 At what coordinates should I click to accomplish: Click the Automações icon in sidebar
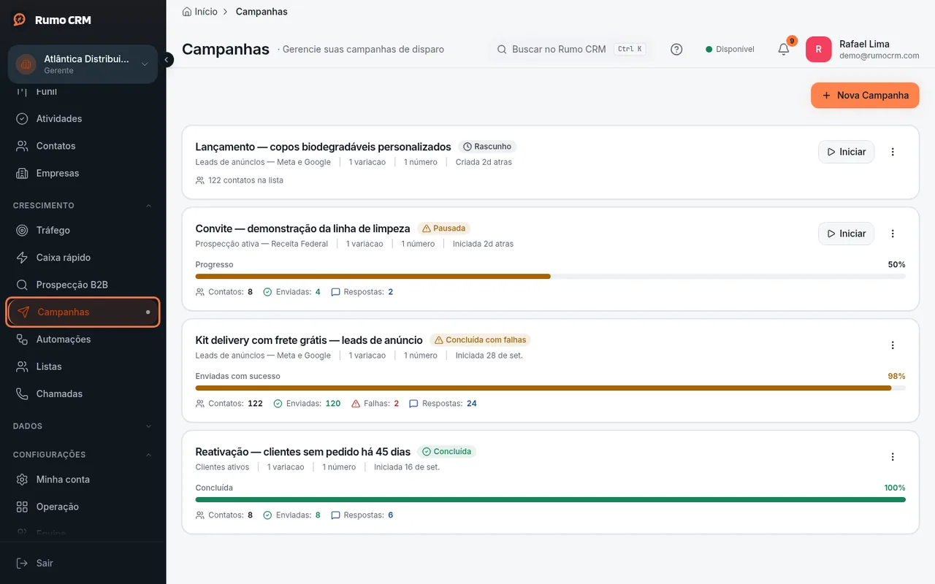tap(23, 339)
